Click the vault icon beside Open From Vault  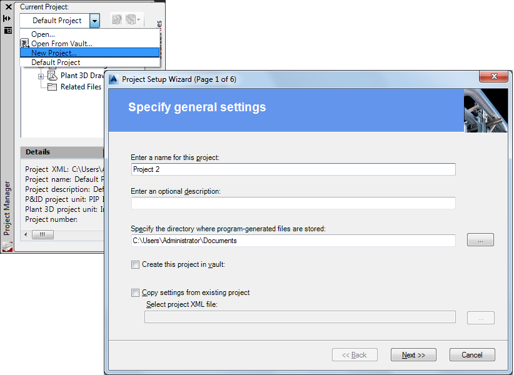(x=25, y=43)
